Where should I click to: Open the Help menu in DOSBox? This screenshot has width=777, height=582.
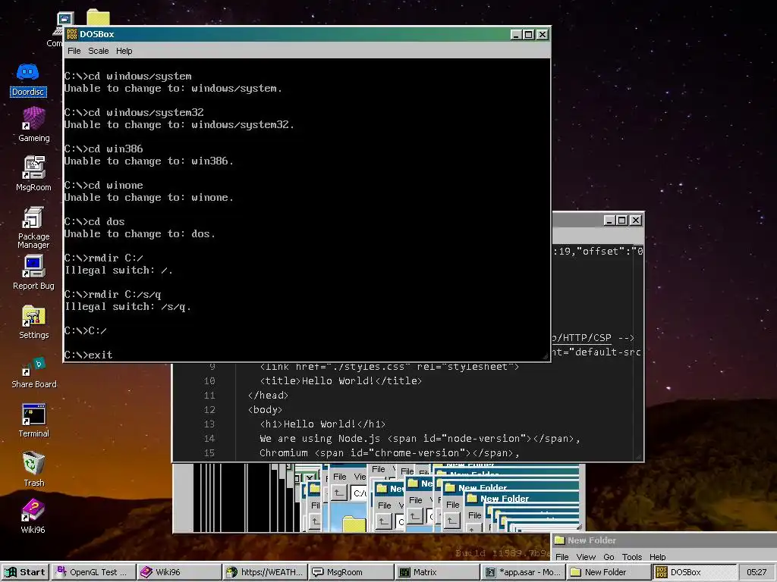124,51
